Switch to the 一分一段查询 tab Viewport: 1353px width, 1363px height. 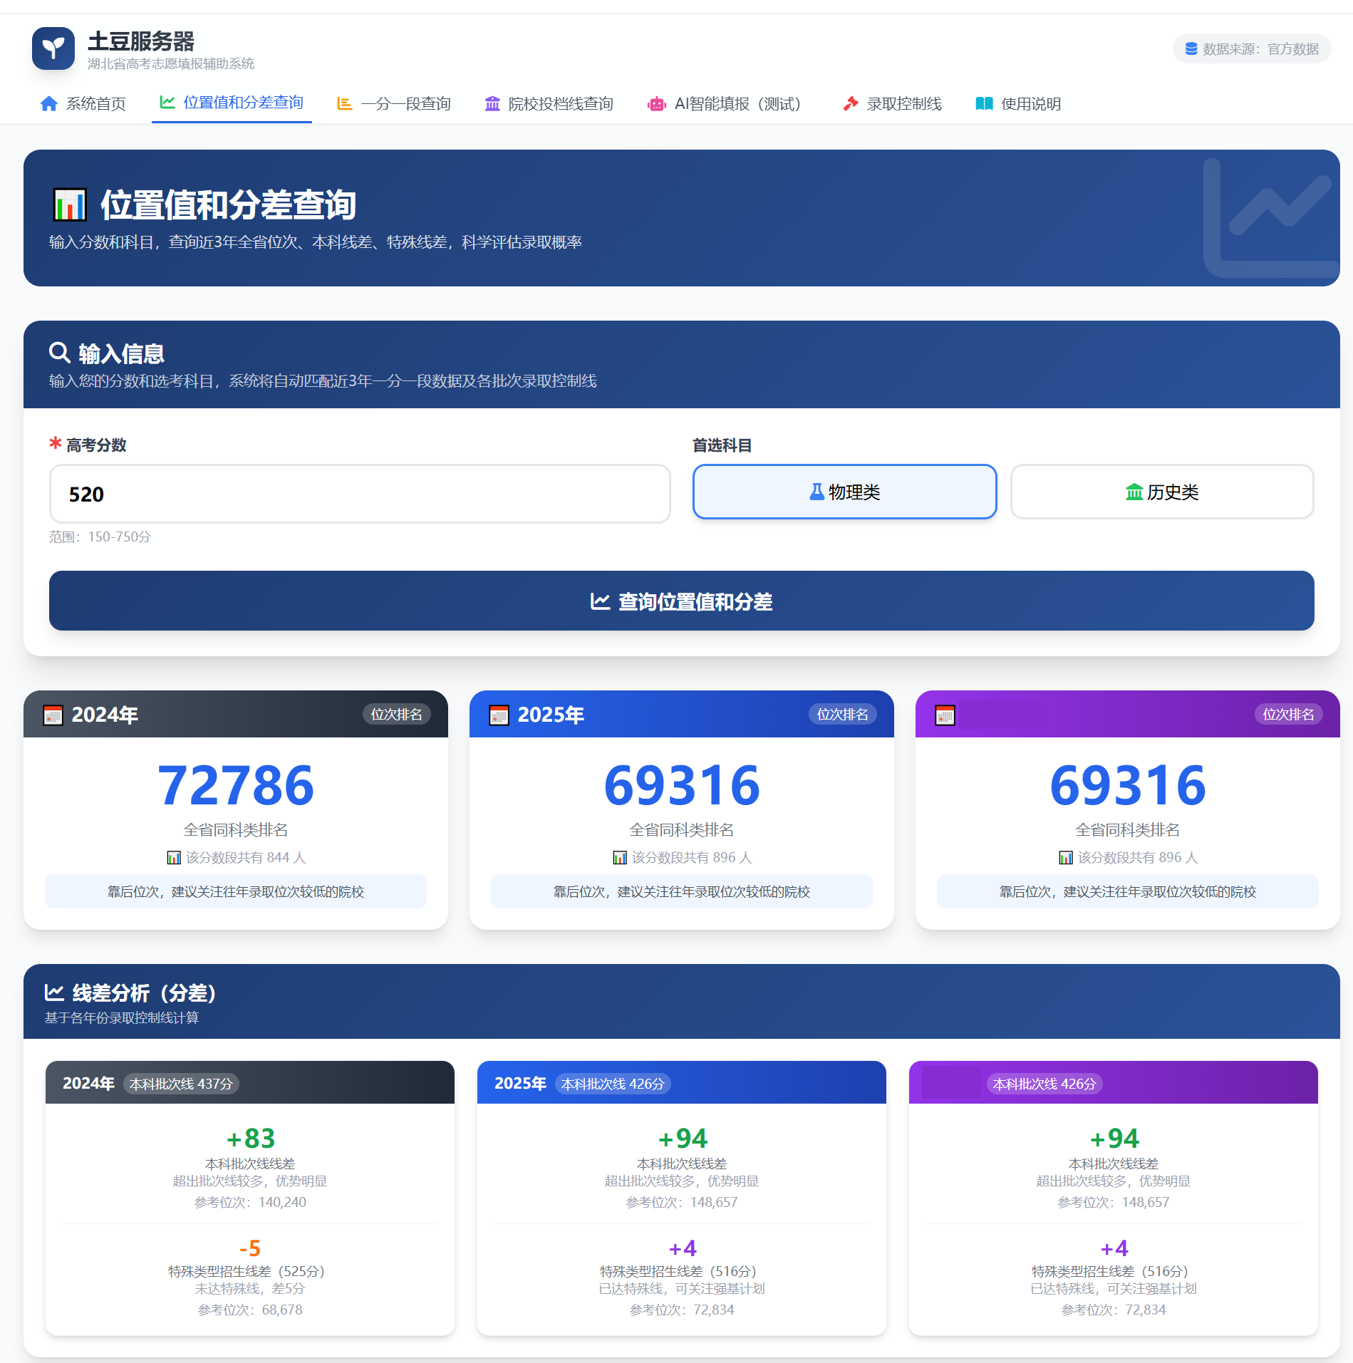pos(394,104)
